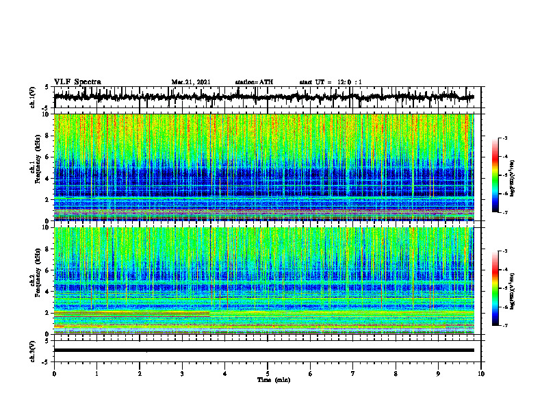The image size is (542, 419).
Task: Click the date "Mar.21, 2021" in the header
Action: [191, 82]
